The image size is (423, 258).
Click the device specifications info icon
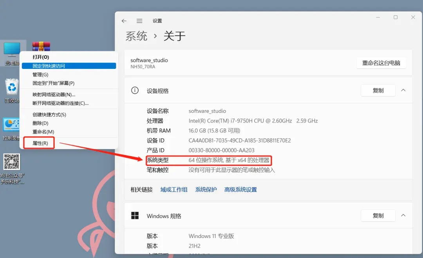[x=135, y=90]
